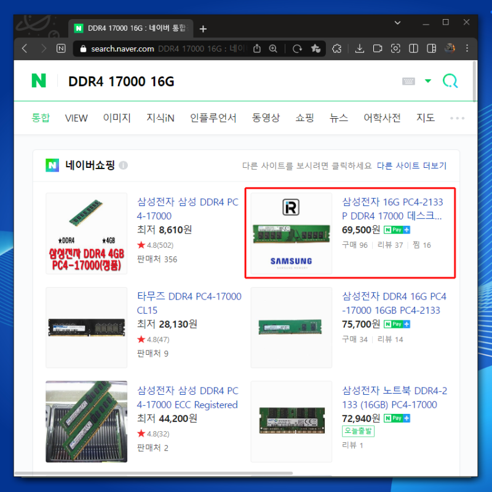
Task: Expand the search autocomplete dropdown arrow
Action: pos(427,81)
